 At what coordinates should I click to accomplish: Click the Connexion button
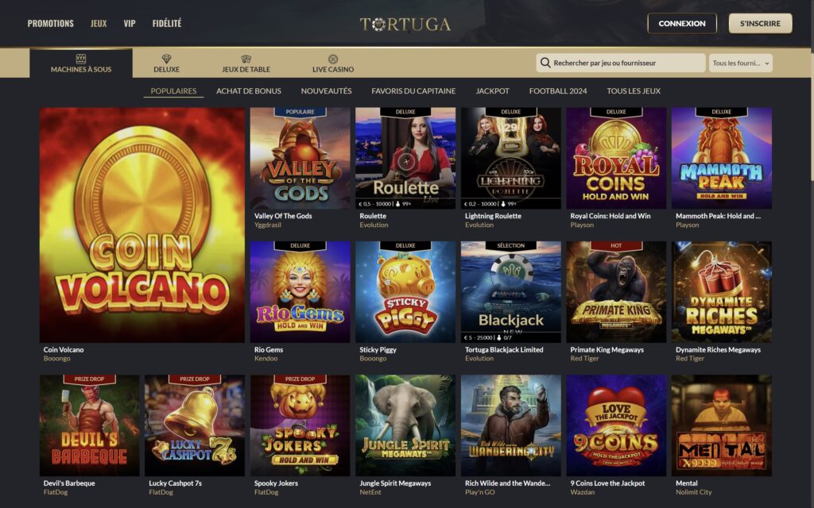tap(681, 23)
